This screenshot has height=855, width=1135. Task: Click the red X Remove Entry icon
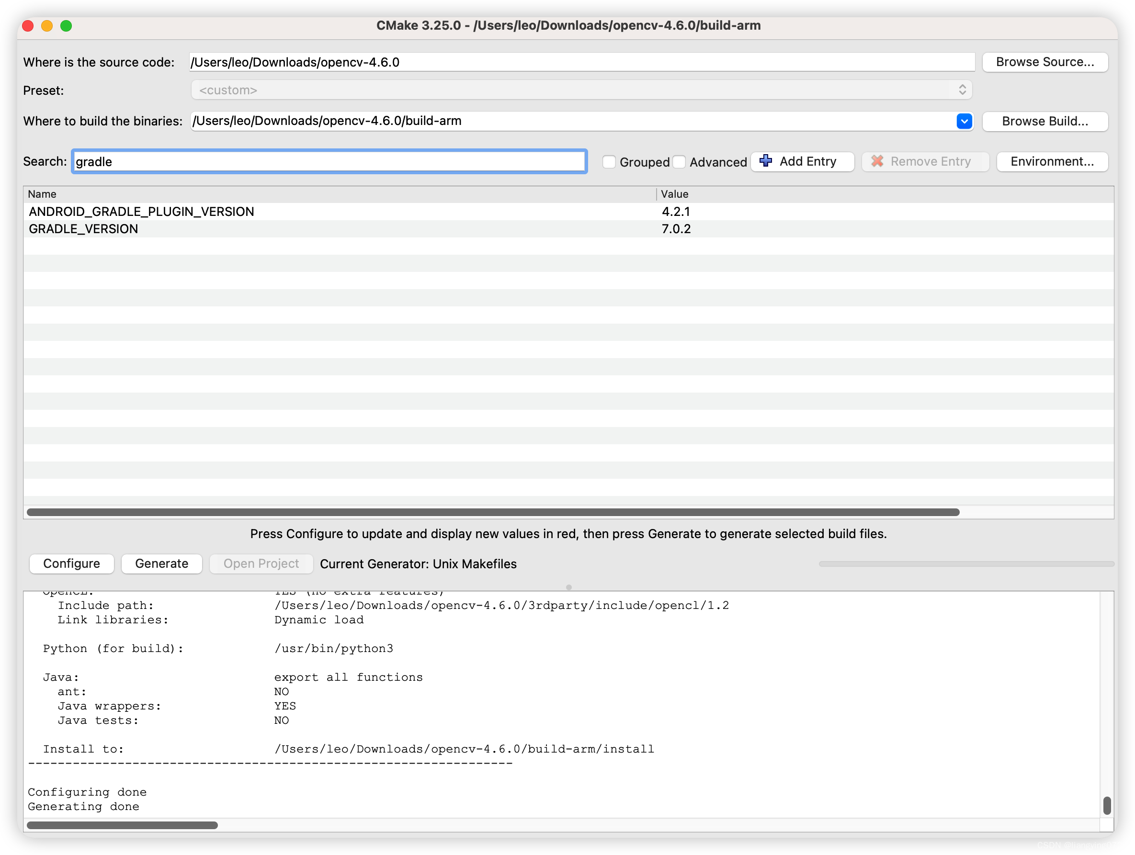877,161
